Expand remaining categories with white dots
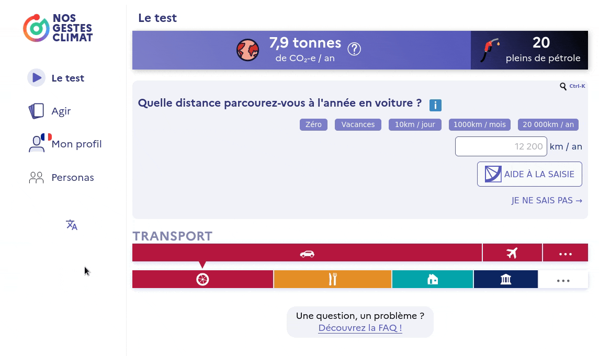Screen dimensions: 599x356 point(563,279)
